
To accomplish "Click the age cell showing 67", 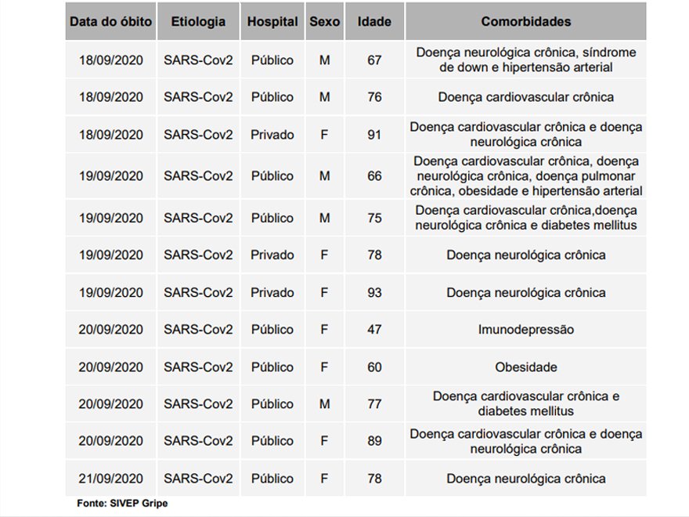I will coord(374,60).
